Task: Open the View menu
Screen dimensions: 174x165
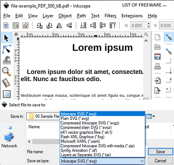Action: pos(33,16)
